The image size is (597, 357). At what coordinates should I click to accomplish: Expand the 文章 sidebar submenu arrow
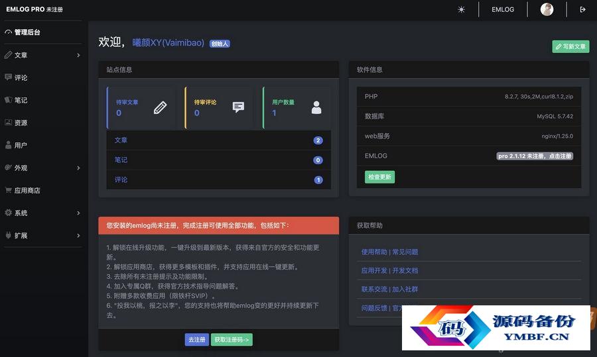(78, 55)
